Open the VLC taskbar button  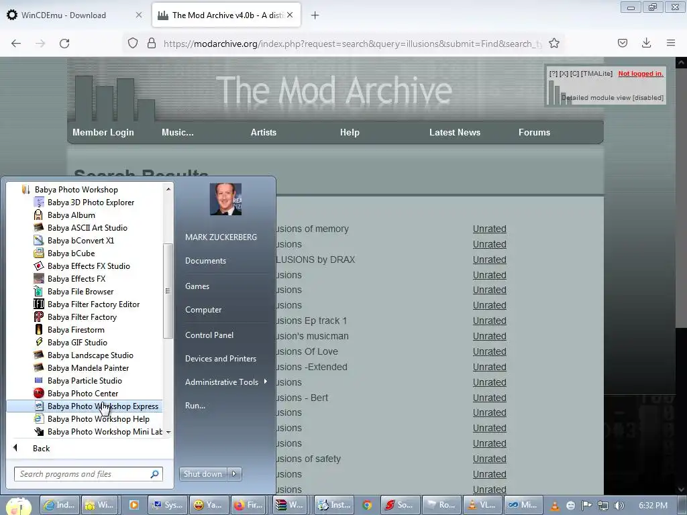(483, 505)
